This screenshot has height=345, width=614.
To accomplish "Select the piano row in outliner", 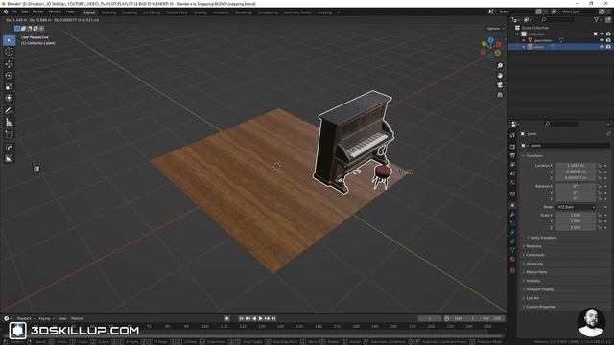I will pyautogui.click(x=560, y=47).
